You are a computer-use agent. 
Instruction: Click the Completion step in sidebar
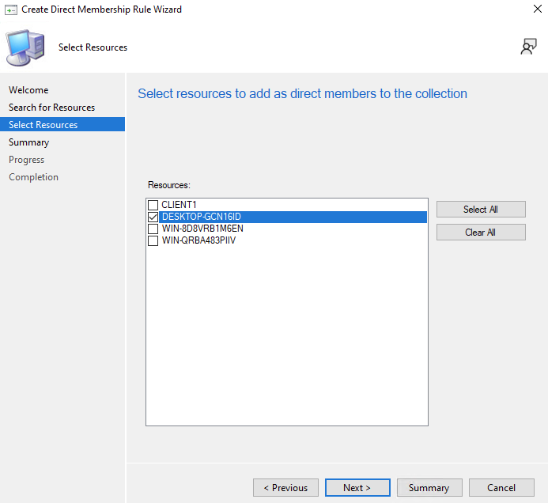click(34, 177)
